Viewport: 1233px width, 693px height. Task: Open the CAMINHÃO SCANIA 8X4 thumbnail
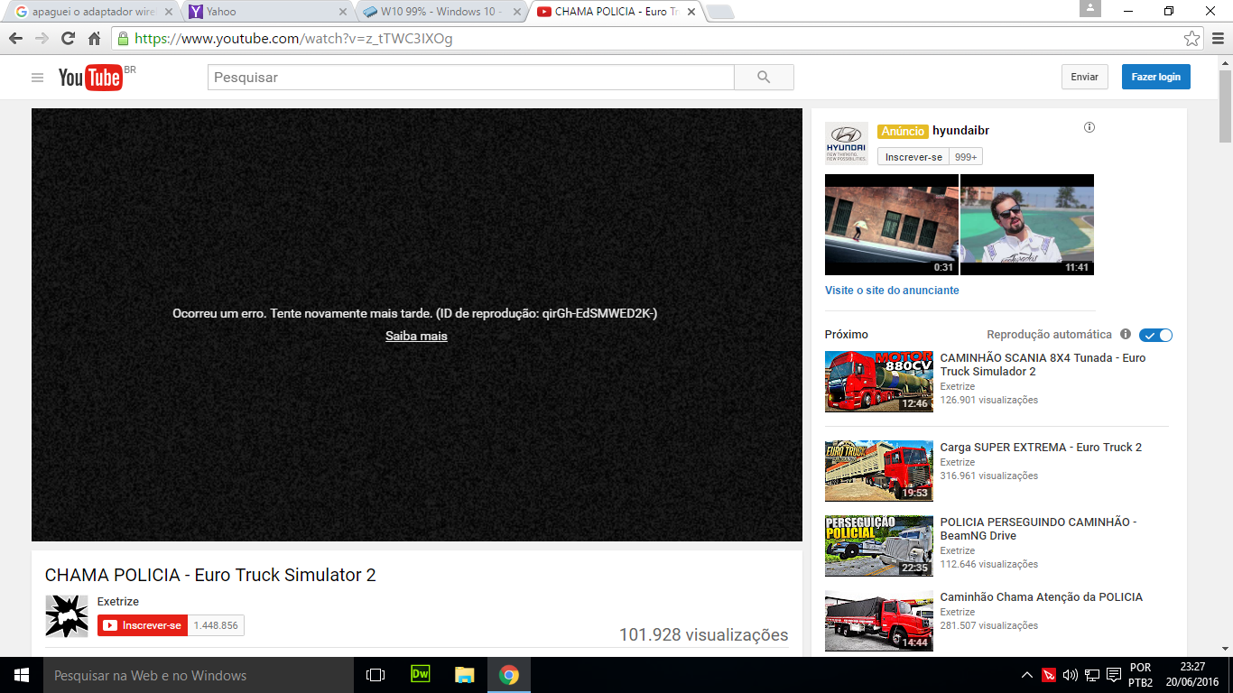tap(879, 382)
